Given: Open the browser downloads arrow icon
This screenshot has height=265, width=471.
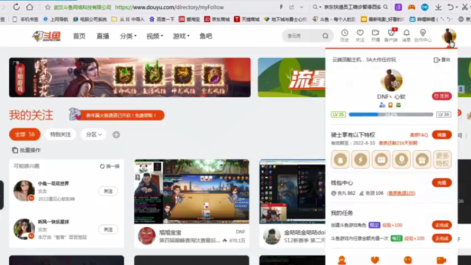Looking at the screenshot, I should pos(438,7).
